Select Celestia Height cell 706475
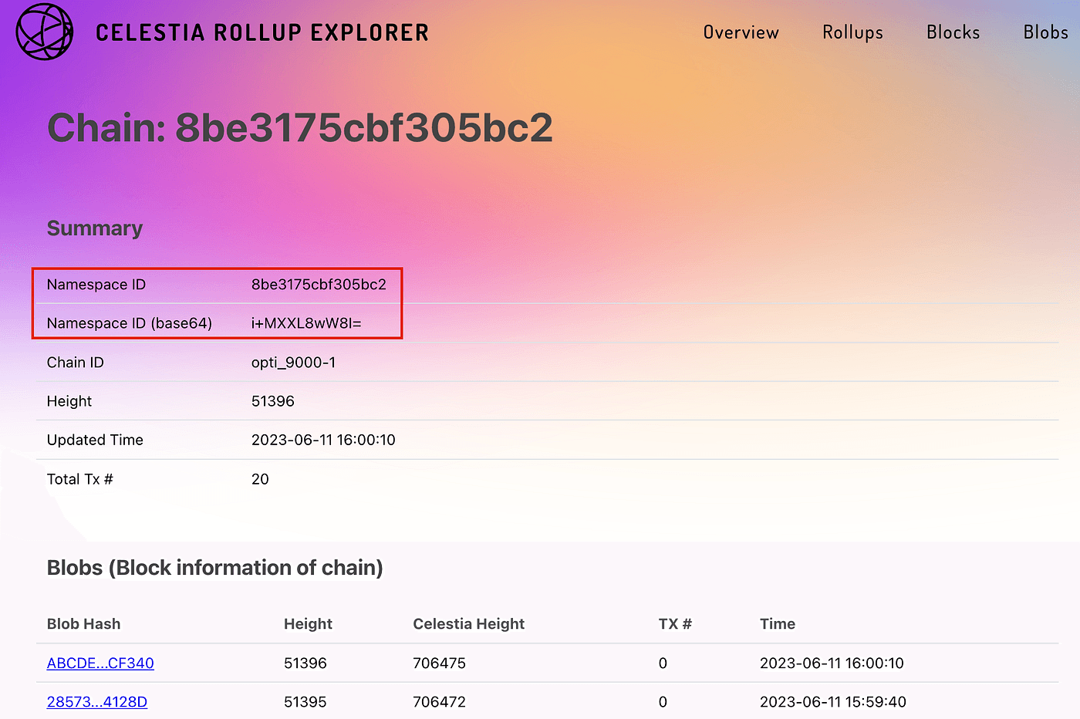 (x=440, y=663)
